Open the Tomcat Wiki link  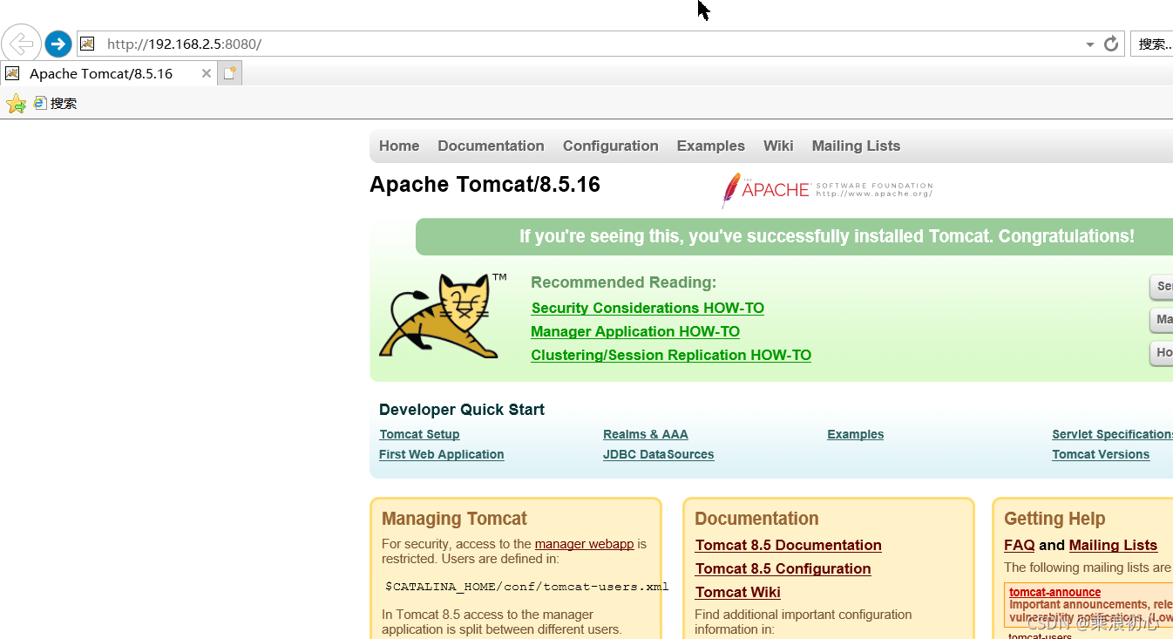(x=737, y=592)
